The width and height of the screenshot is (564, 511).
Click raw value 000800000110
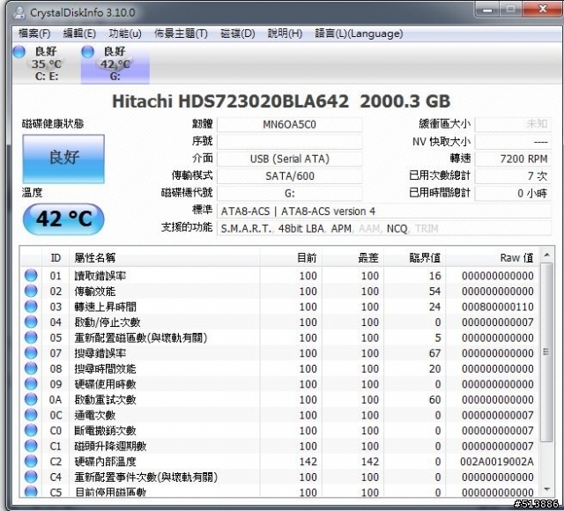click(497, 307)
